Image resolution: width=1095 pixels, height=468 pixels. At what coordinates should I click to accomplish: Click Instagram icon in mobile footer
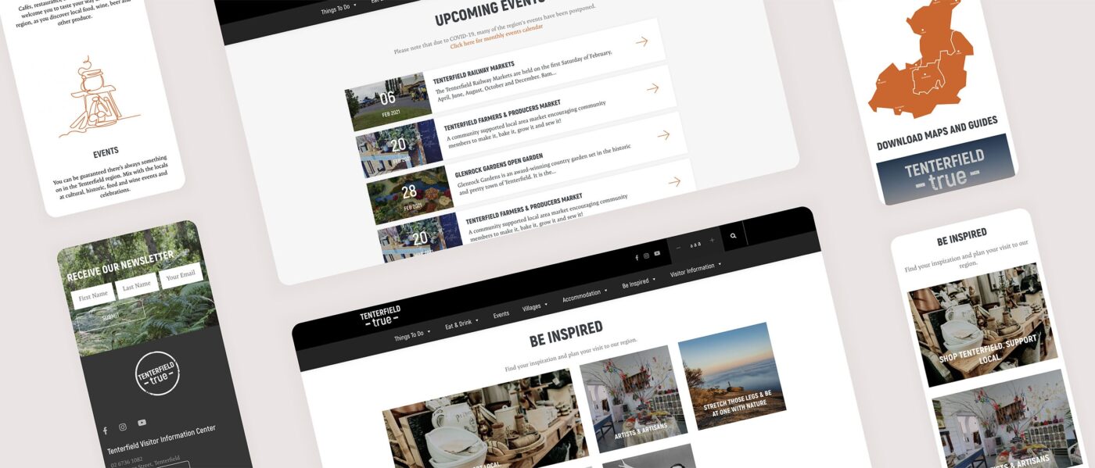(123, 427)
